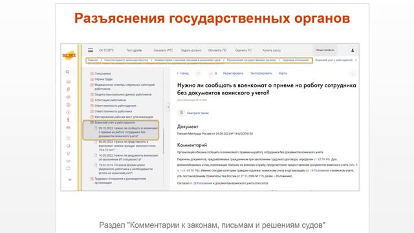414x233 pixels.
Task: Open Разъяснения государственных органов breadcrumb
Action: tap(252, 60)
